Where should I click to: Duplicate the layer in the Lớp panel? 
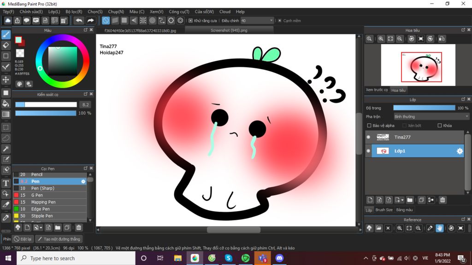[x=421, y=200]
